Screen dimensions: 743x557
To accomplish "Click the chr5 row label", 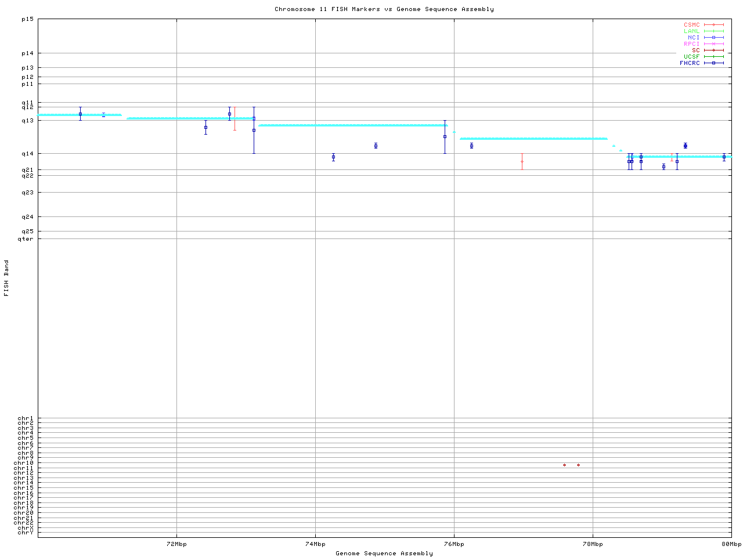I will pos(26,438).
